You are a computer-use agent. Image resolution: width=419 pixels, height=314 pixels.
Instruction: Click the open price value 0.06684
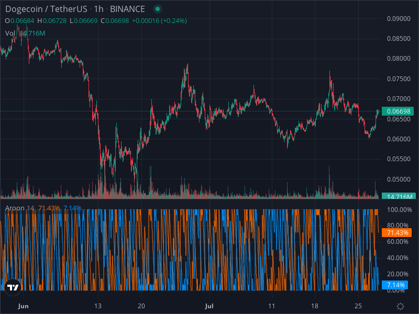[23, 21]
